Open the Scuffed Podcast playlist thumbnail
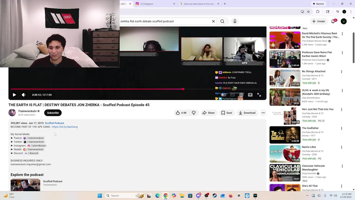The image size is (355, 200). [x=25, y=185]
